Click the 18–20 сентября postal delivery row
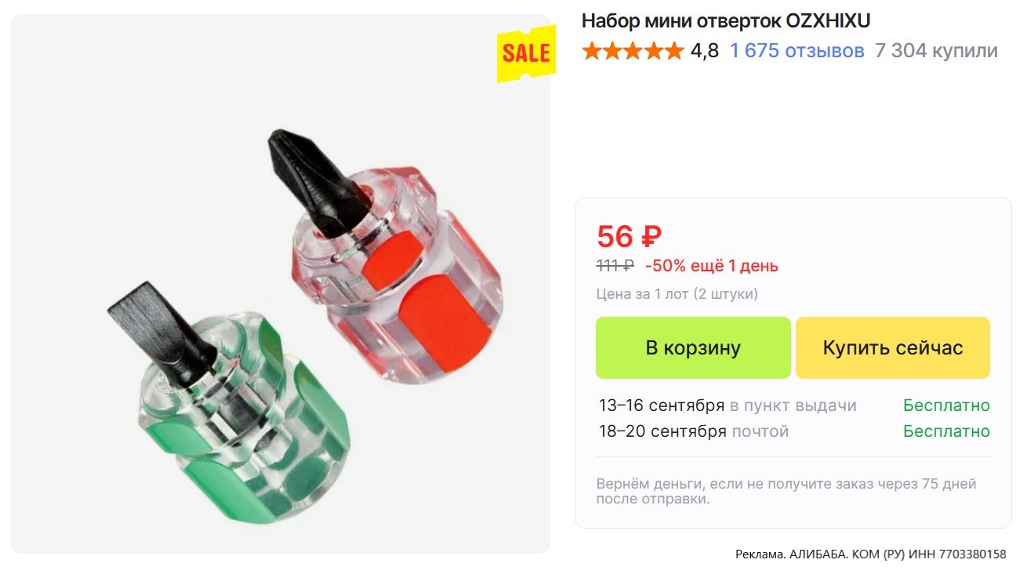The image size is (1027, 567). [x=793, y=431]
